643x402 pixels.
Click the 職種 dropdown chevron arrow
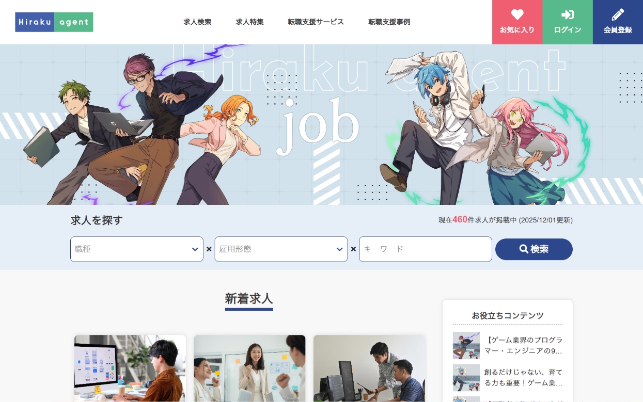coord(195,249)
